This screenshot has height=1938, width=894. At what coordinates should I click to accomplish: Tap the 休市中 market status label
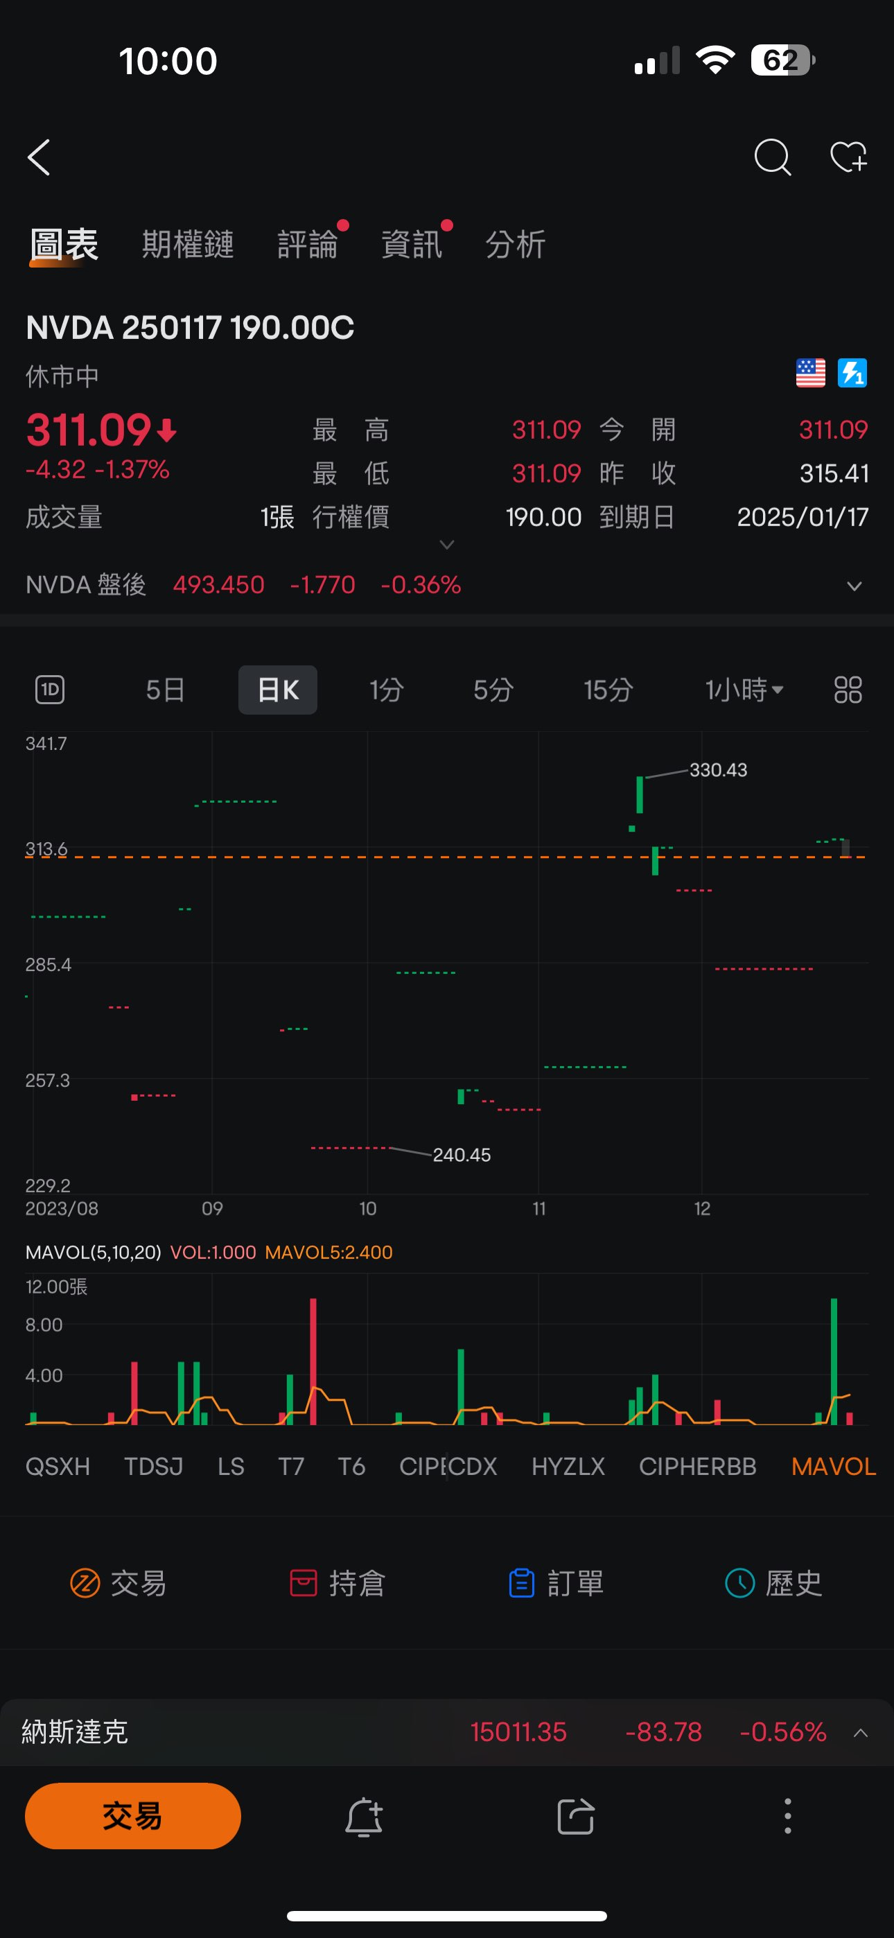[x=62, y=376]
